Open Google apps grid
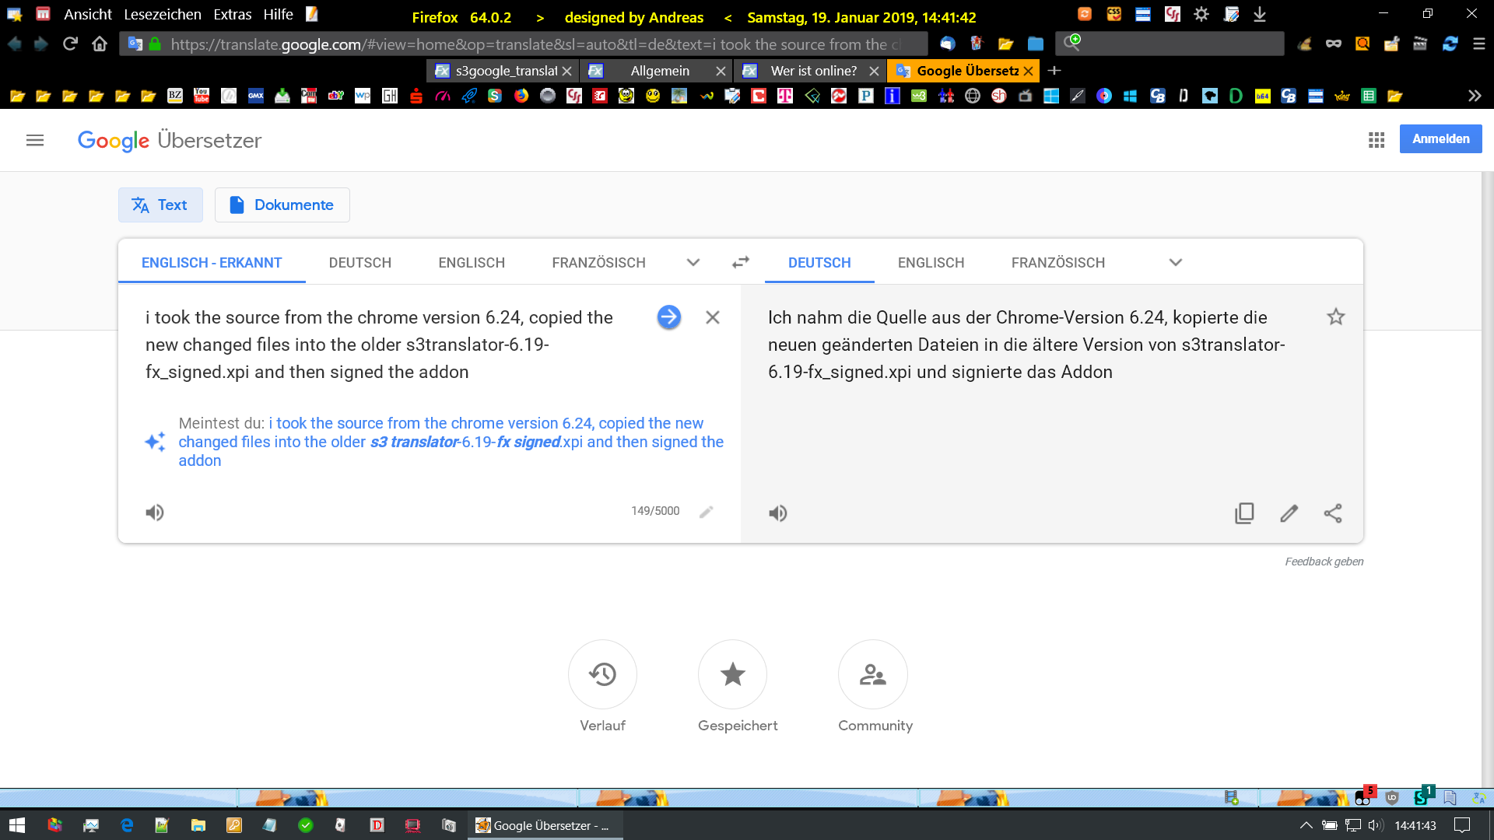Viewport: 1494px width, 840px height. click(x=1376, y=140)
